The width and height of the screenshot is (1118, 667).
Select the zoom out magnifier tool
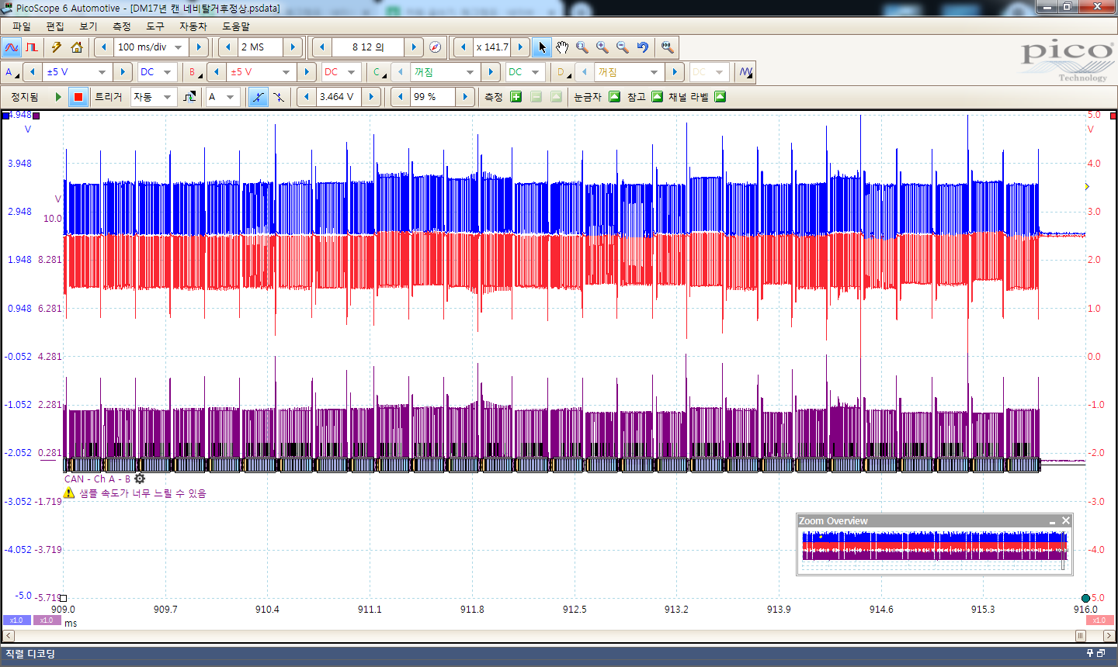(623, 47)
